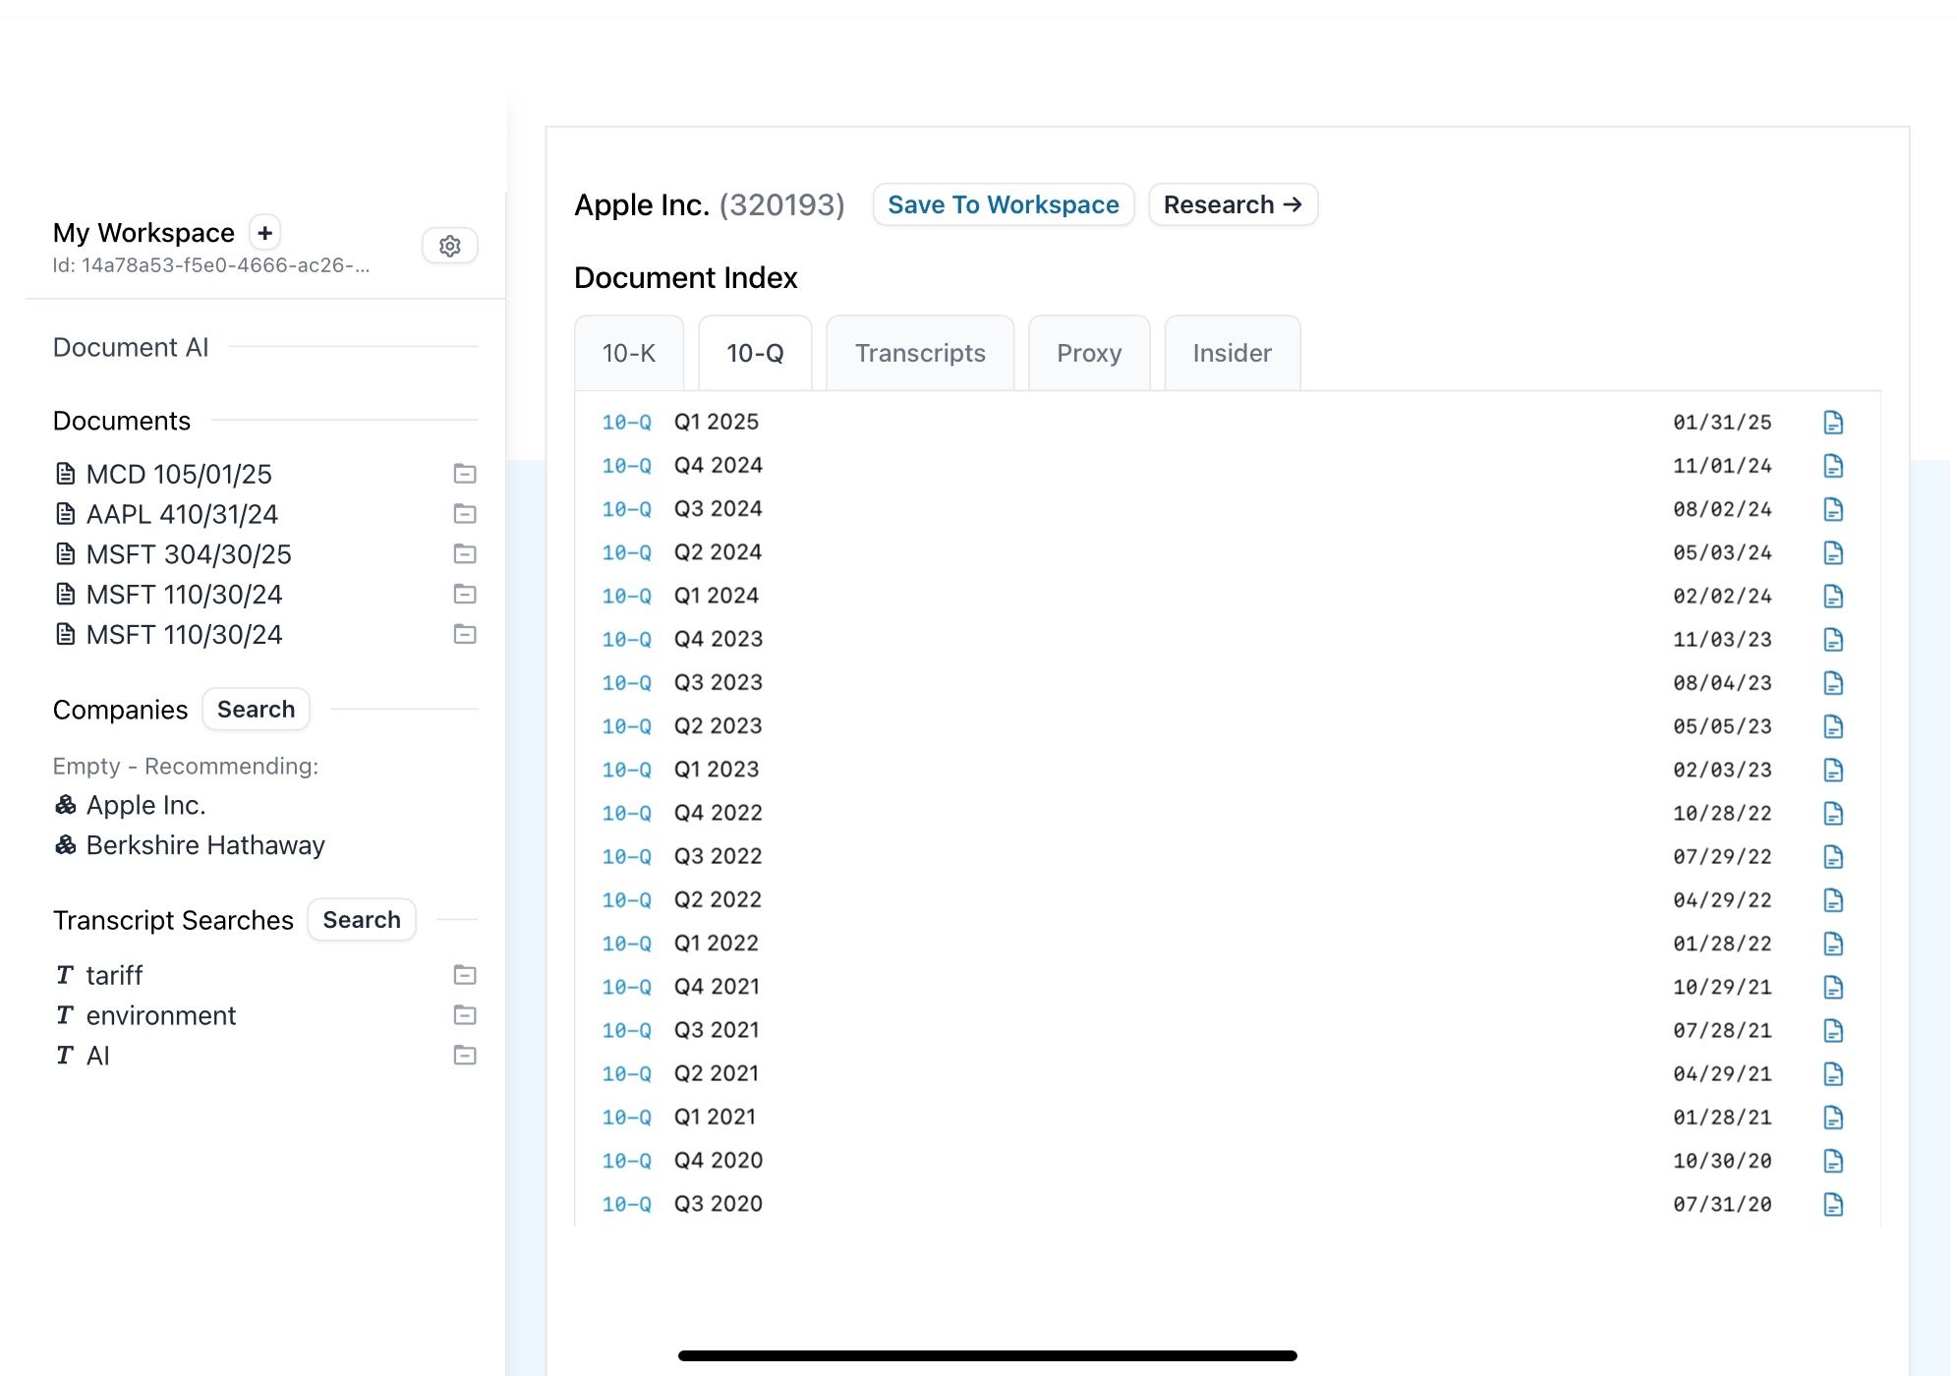Open the 10-Q link for Q1 2025
1957x1376 pixels.
627,423
